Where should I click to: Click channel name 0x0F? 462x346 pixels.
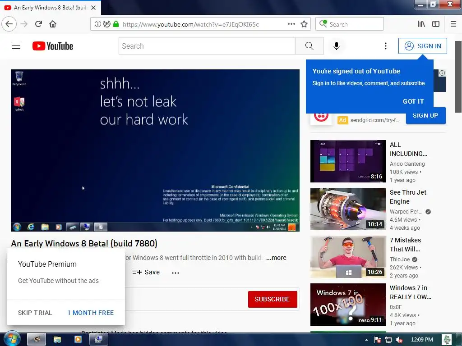point(396,307)
